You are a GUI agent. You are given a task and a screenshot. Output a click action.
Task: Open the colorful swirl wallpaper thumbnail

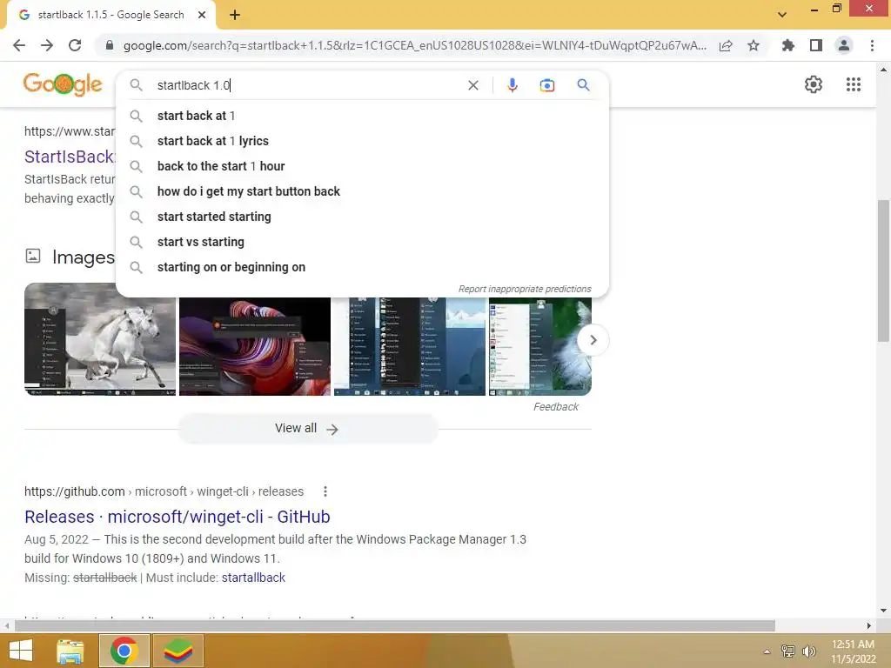[255, 346]
